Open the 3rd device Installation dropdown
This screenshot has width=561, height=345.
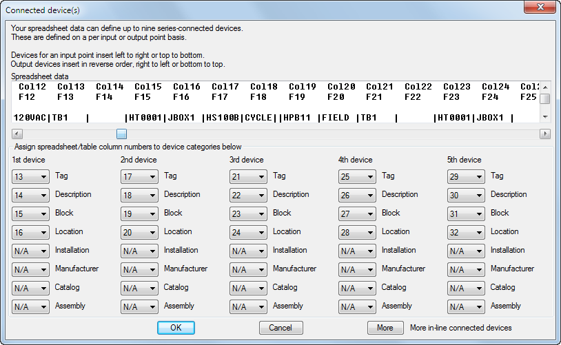[248, 251]
